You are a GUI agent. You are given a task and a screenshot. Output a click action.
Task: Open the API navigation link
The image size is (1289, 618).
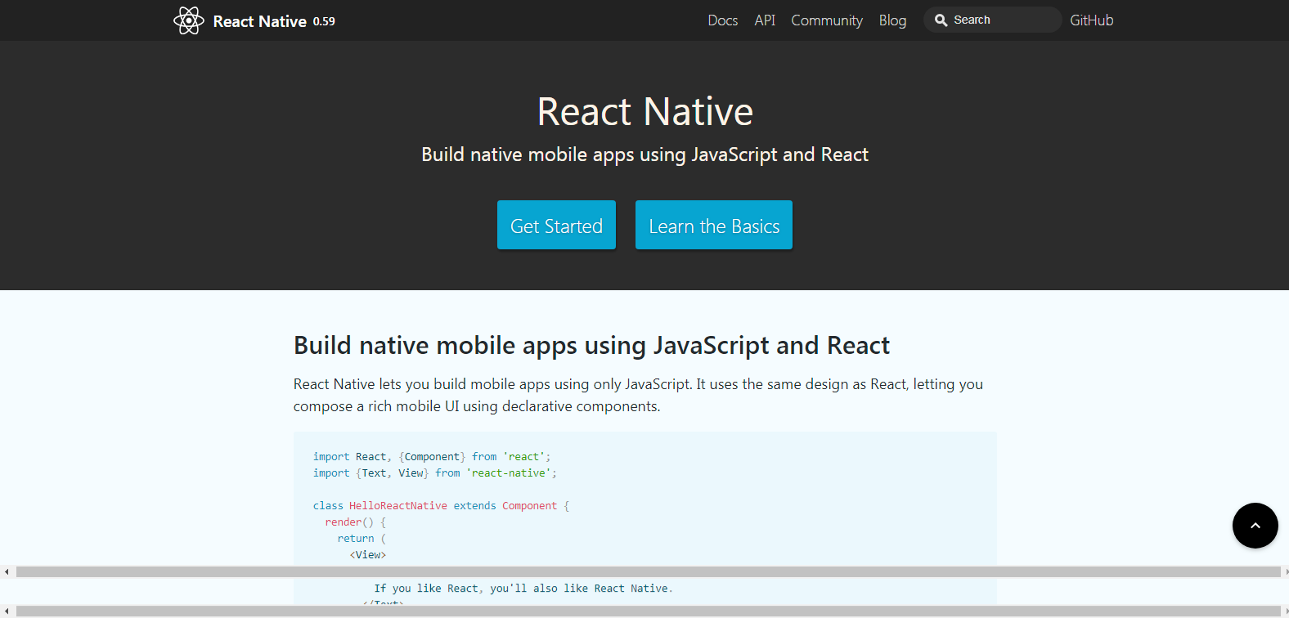click(x=765, y=20)
